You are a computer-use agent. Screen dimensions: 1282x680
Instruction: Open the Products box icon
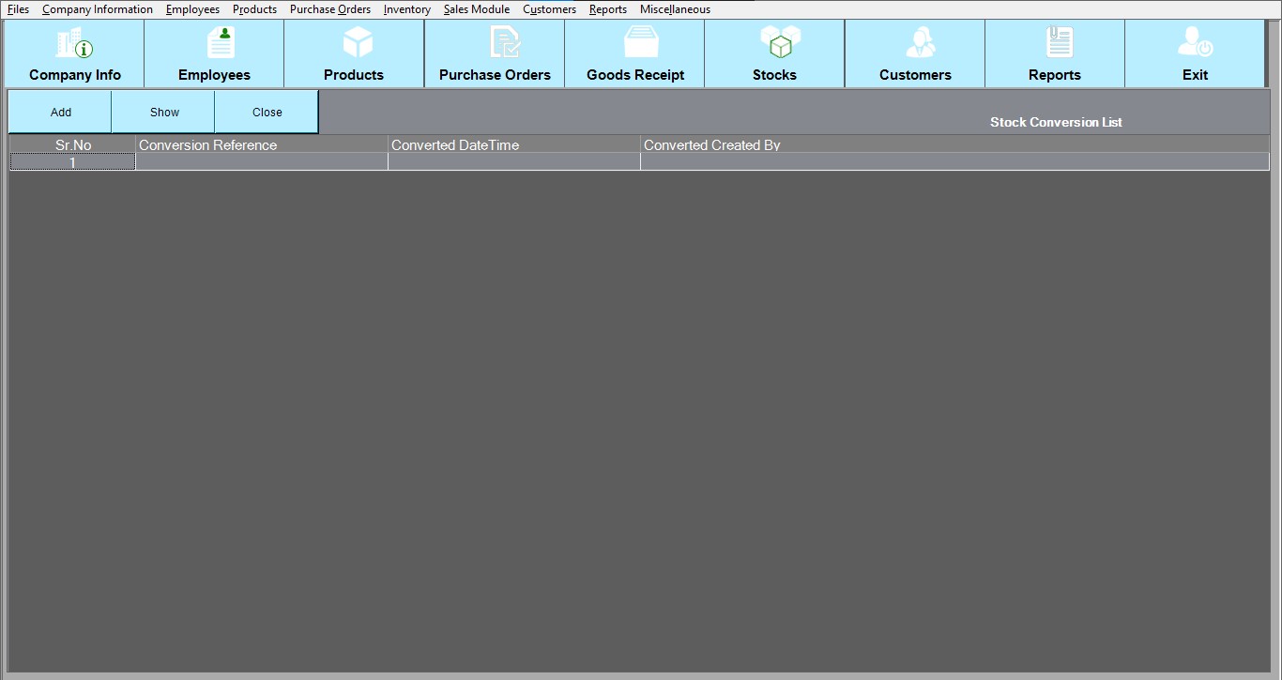358,43
